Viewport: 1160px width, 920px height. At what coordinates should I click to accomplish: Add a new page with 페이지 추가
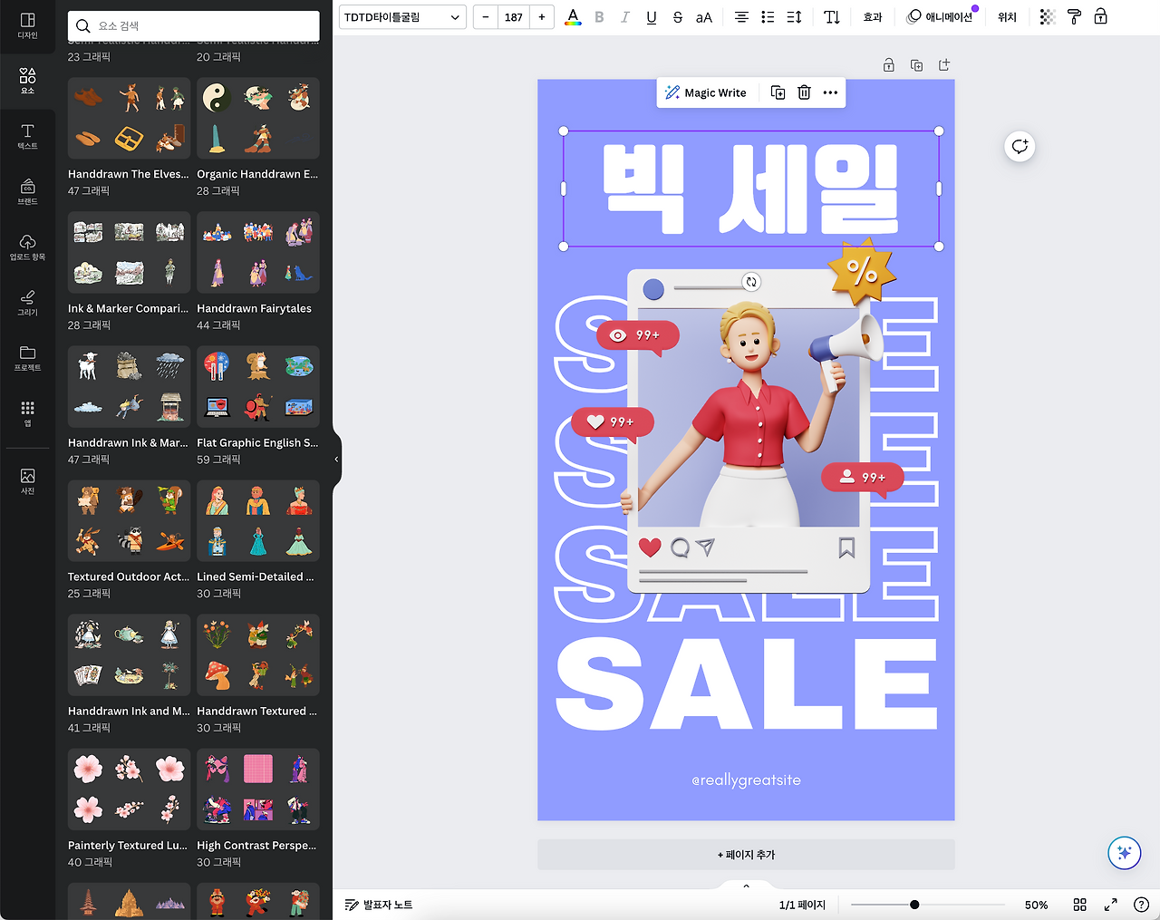tap(746, 855)
